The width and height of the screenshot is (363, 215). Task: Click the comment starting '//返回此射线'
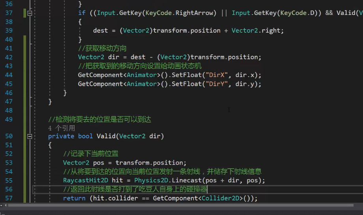pyautogui.click(x=135, y=189)
